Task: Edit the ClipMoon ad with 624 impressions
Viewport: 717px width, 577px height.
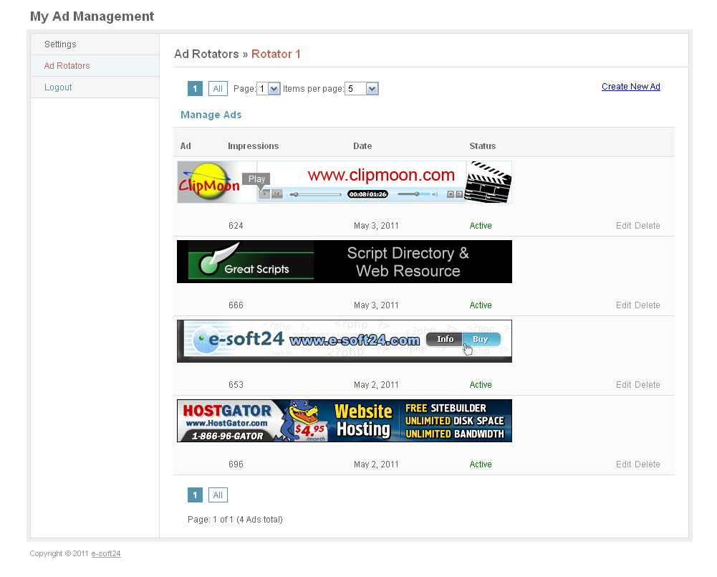Action: tap(623, 226)
